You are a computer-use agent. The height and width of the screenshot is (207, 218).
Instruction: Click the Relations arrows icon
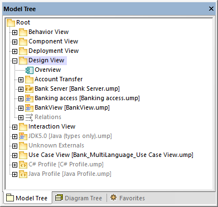[29, 117]
